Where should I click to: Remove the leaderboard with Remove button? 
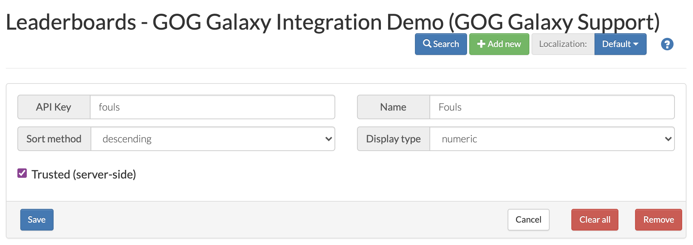(658, 220)
